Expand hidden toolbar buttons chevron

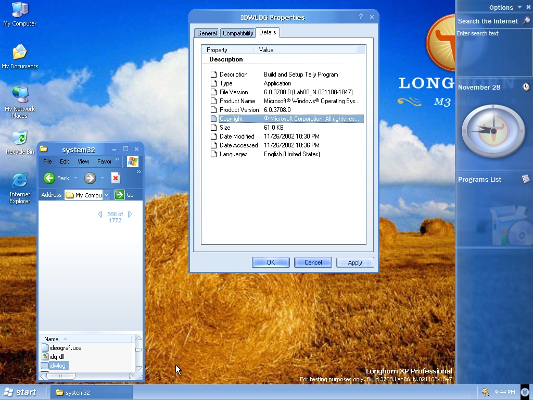point(138,172)
